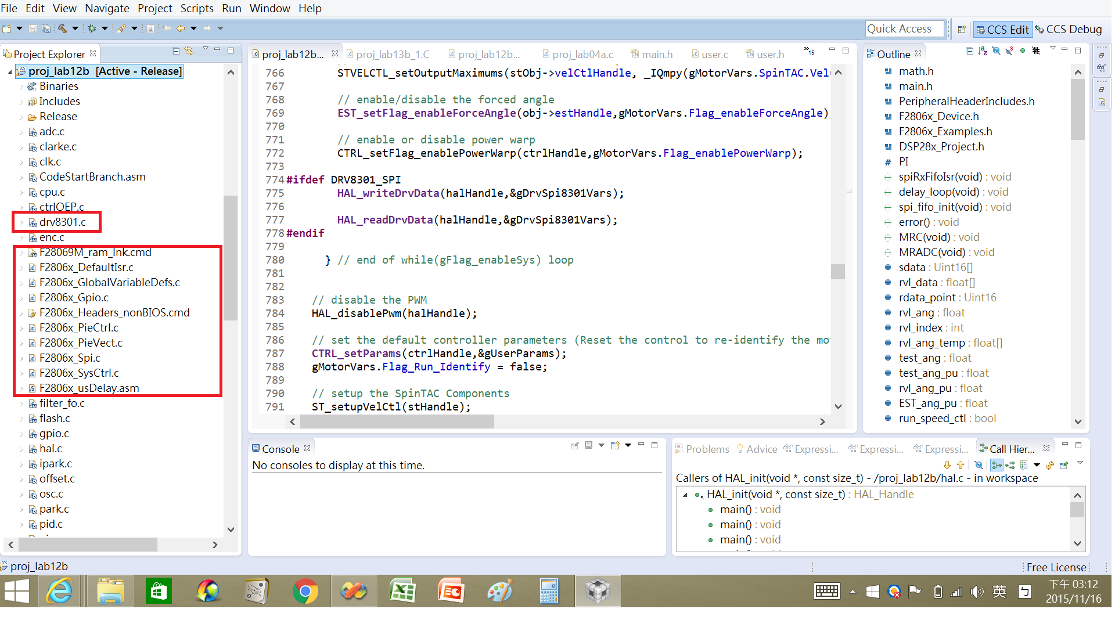
Task: Open the Debug launch dropdown arrow
Action: [105, 28]
